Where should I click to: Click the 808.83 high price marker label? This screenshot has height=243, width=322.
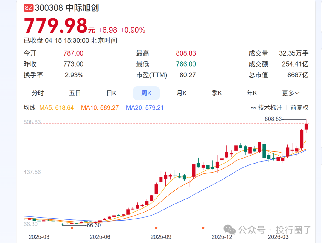coord(273,119)
